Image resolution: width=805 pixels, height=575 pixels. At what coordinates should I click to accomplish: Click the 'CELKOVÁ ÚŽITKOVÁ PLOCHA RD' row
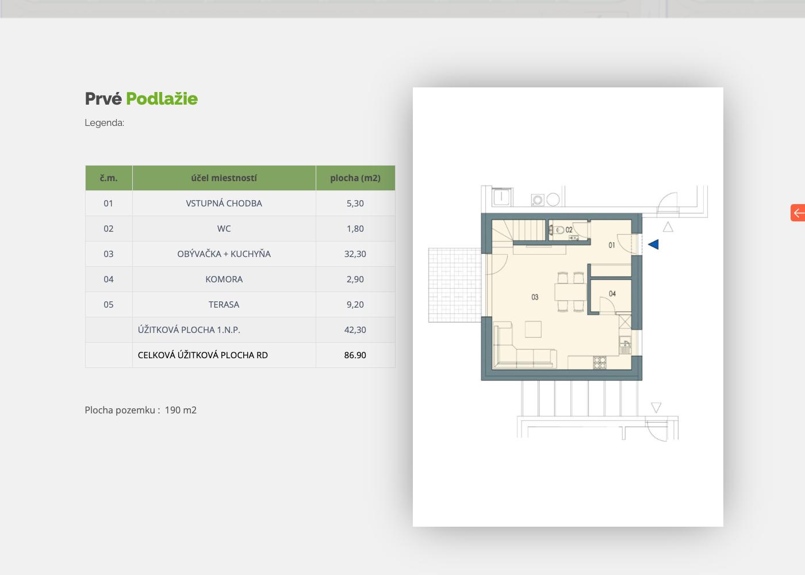(x=203, y=355)
